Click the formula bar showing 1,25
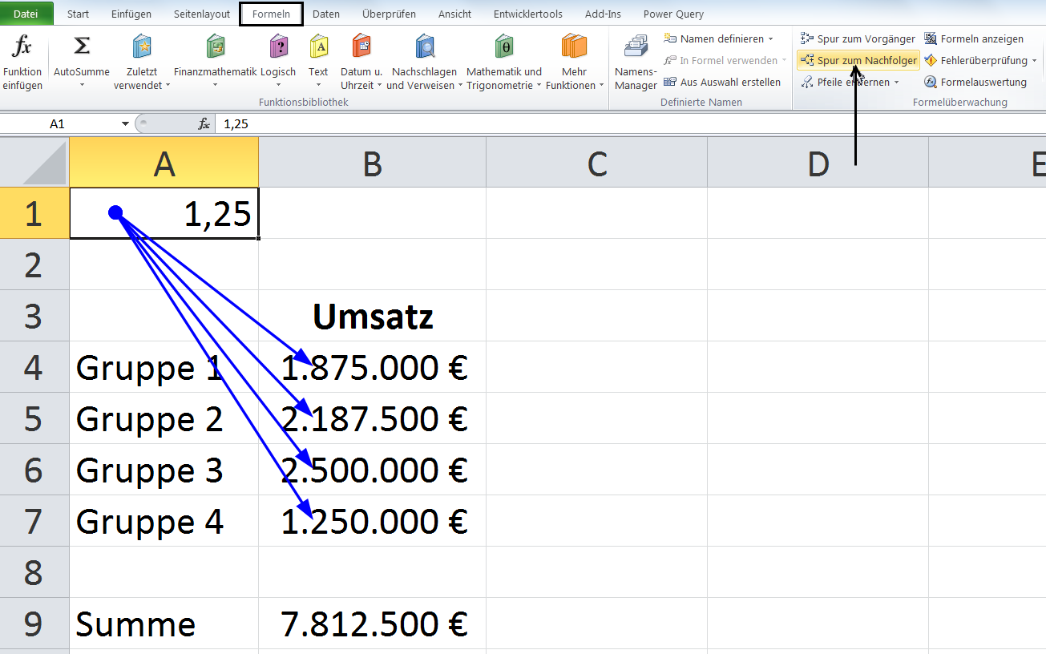Screen dimensions: 1046x654 tap(629, 123)
